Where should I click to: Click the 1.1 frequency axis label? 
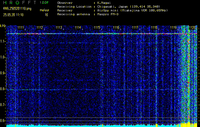tap(3, 41)
